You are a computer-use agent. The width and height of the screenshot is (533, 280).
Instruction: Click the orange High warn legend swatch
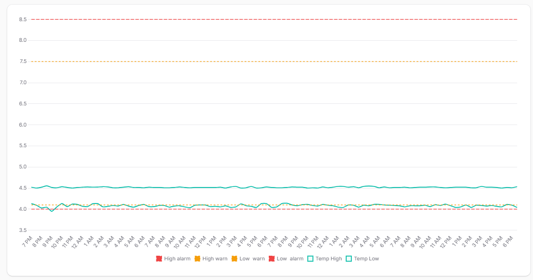[x=197, y=258]
